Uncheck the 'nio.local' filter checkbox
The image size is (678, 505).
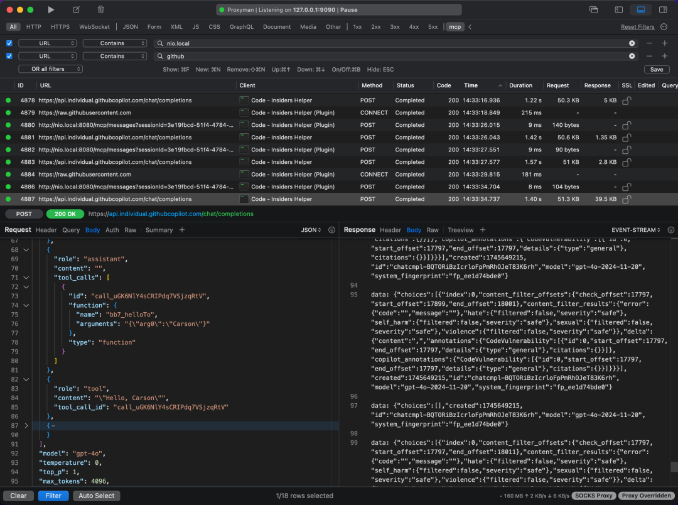tap(9, 43)
